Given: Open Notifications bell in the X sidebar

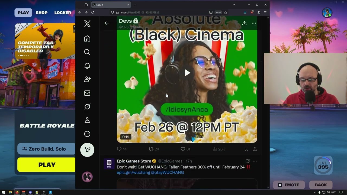Looking at the screenshot, I should point(87,66).
